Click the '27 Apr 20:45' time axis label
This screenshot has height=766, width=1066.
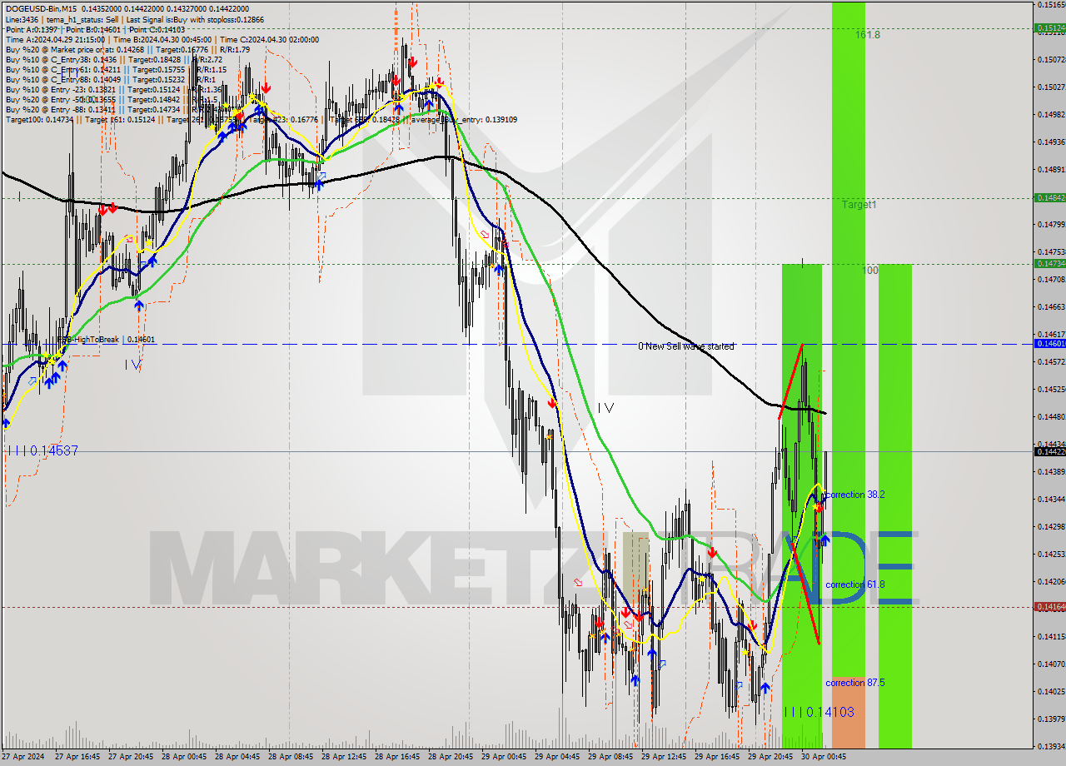pos(131,757)
